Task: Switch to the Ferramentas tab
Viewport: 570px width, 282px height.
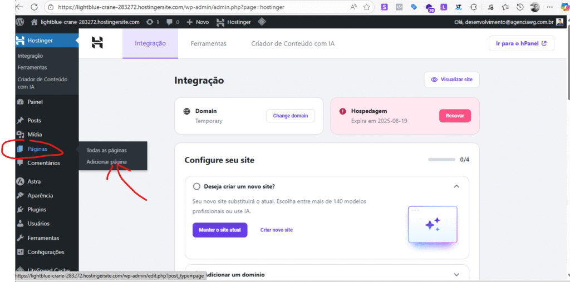Action: coord(209,43)
